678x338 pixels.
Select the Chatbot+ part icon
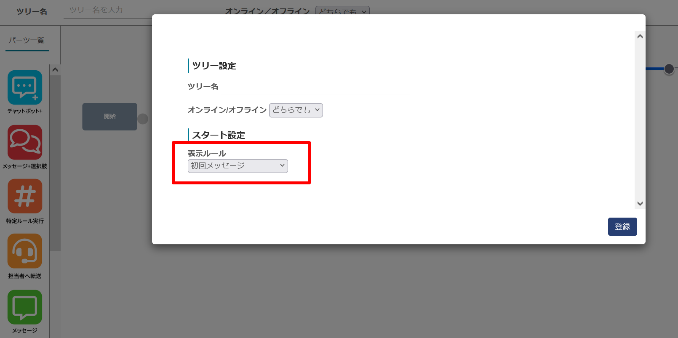point(25,88)
